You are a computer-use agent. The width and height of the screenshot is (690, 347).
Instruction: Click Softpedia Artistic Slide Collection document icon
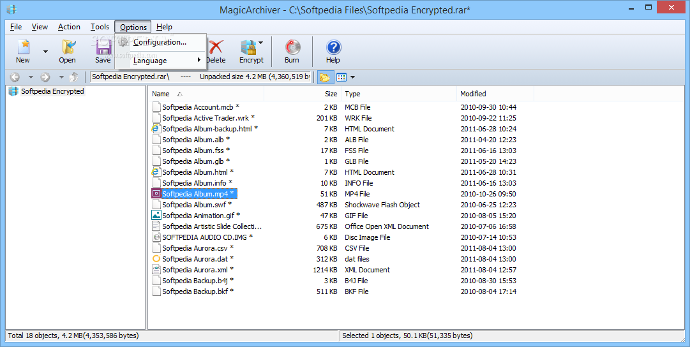coord(156,226)
